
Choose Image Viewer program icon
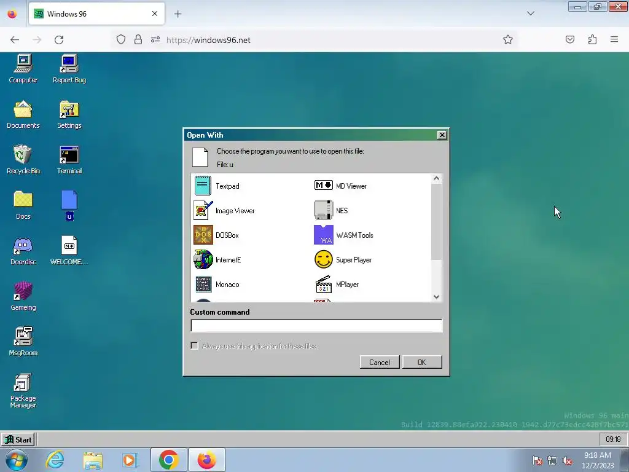coord(203,210)
